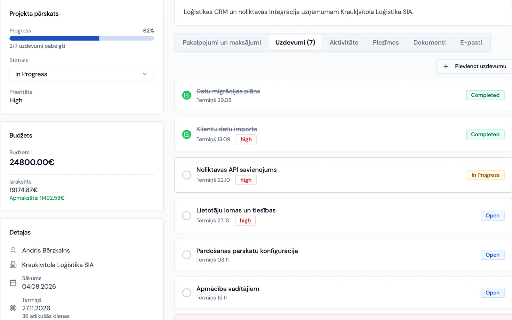
Task: Click the building icon beside Kraukļvītola Loģistika SIA
Action: (x=13, y=265)
